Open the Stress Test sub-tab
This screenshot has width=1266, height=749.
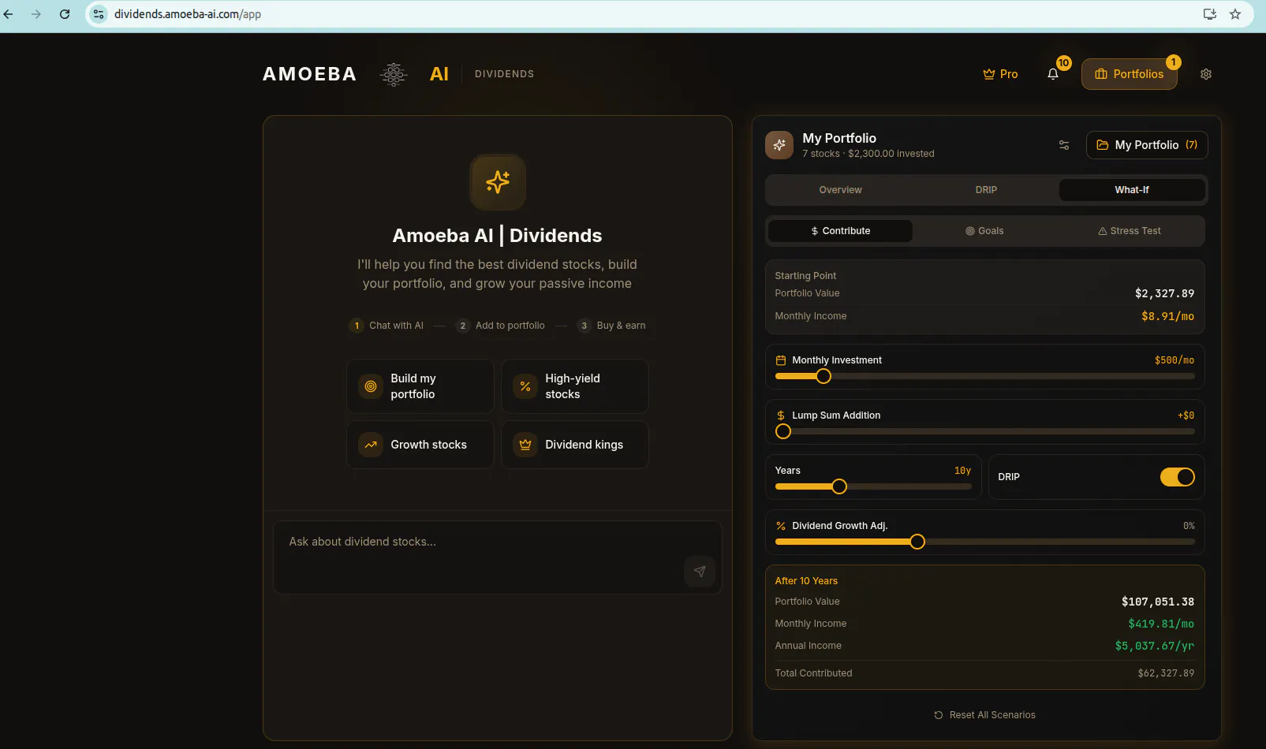click(x=1130, y=231)
